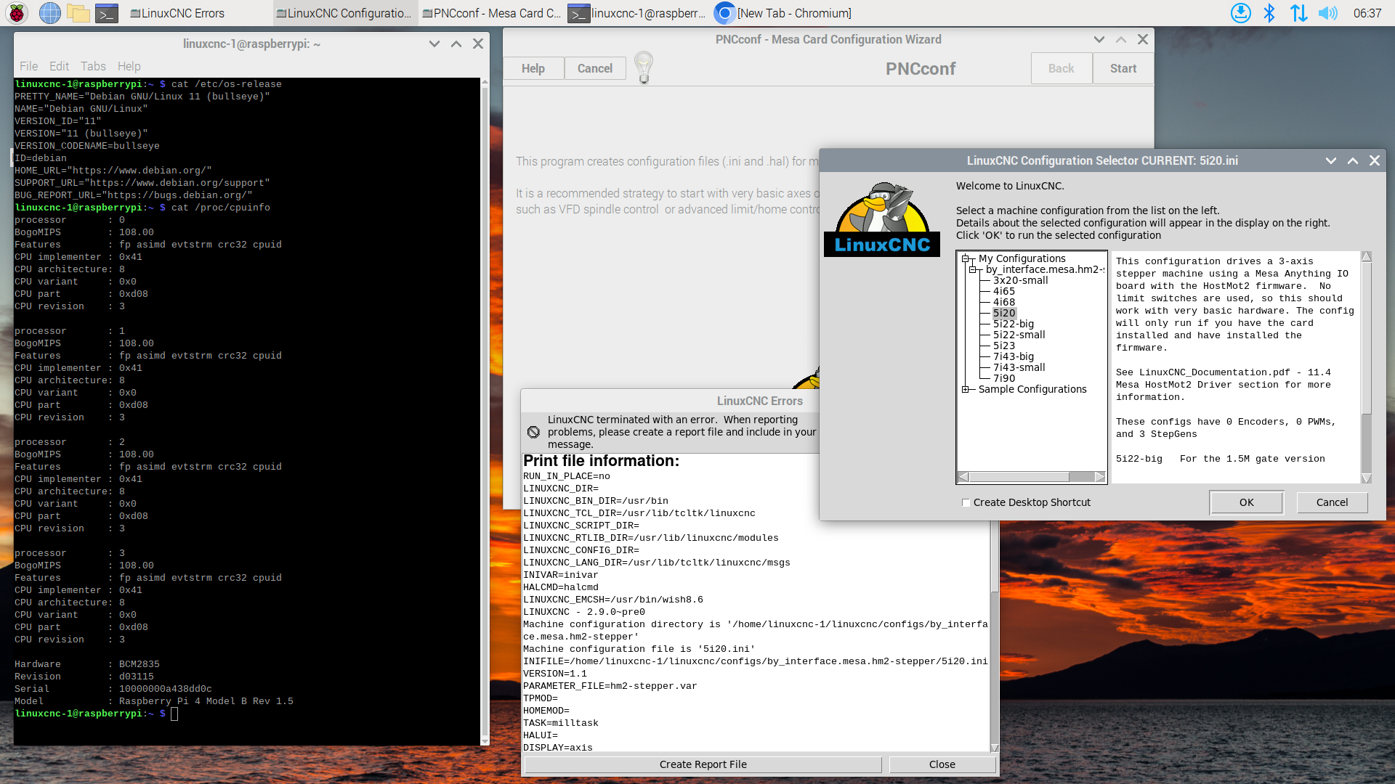Collapse the by_interface.mesa.hm2 tree node
This screenshot has width=1395, height=784.
[973, 269]
